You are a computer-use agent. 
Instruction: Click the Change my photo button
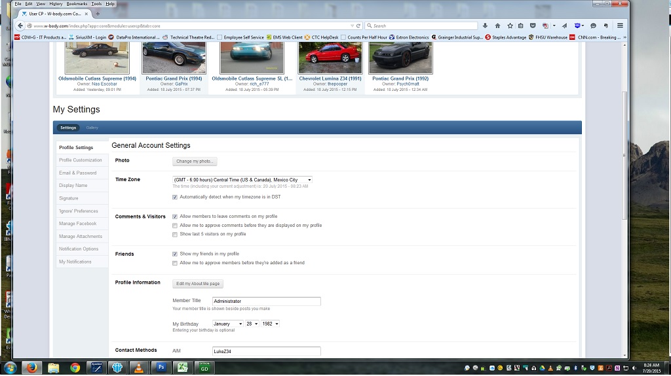pyautogui.click(x=195, y=162)
